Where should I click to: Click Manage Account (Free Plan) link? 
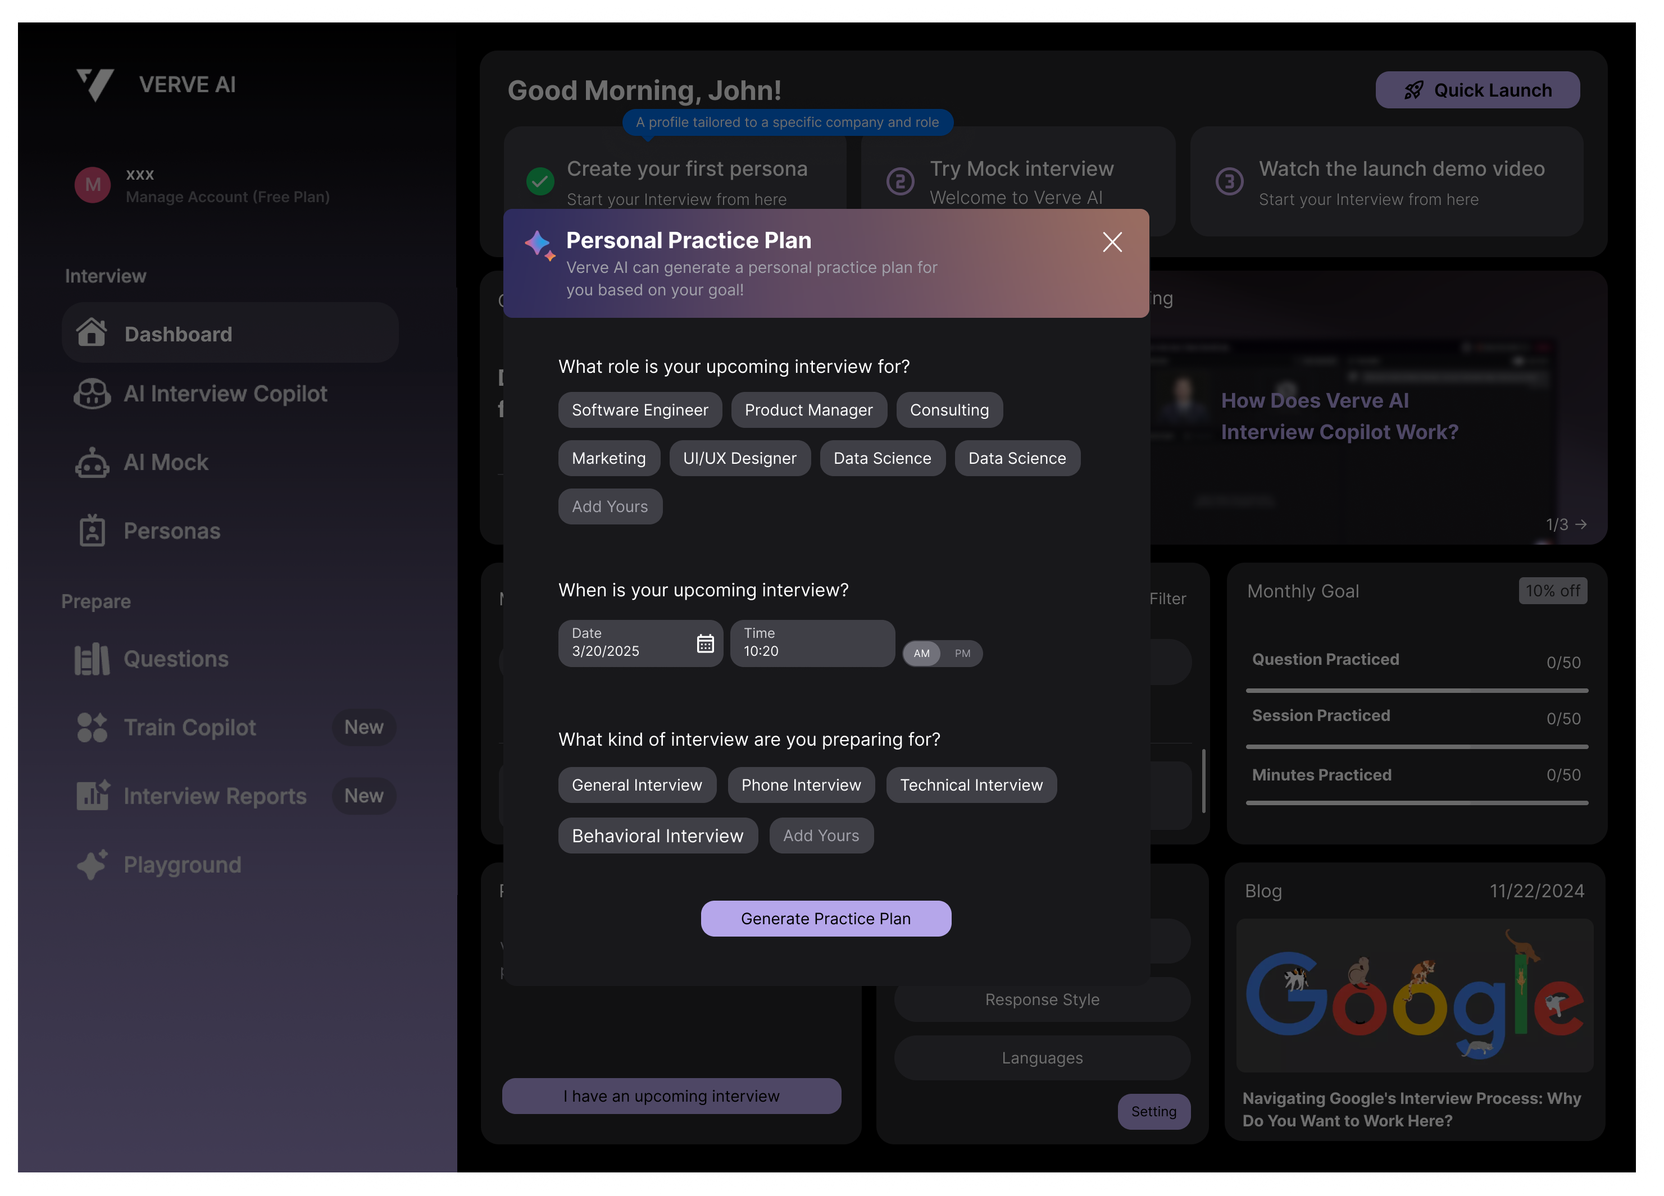(228, 197)
